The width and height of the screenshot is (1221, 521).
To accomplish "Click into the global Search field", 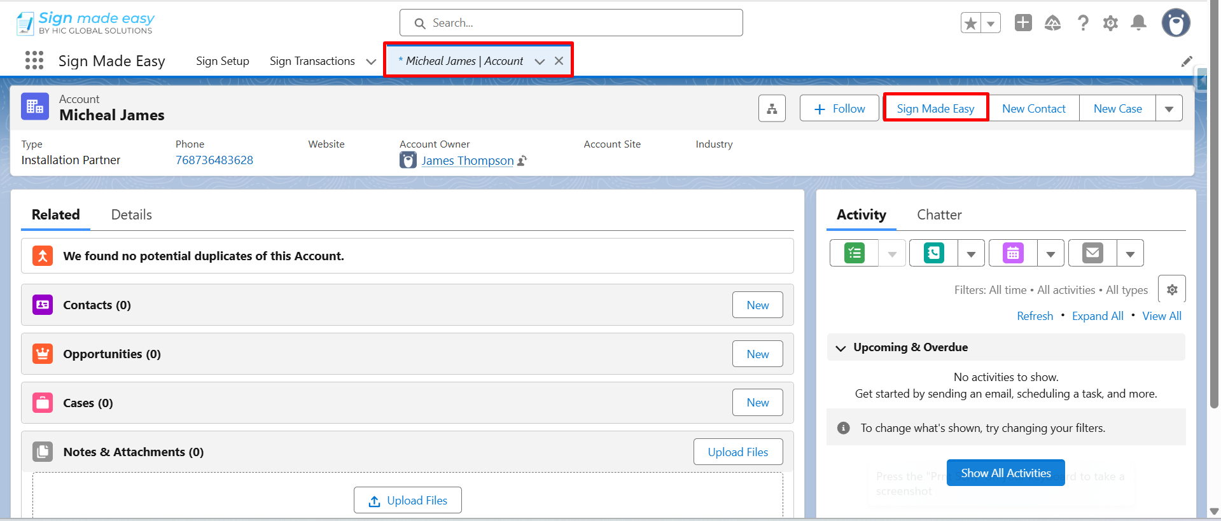I will [x=571, y=23].
